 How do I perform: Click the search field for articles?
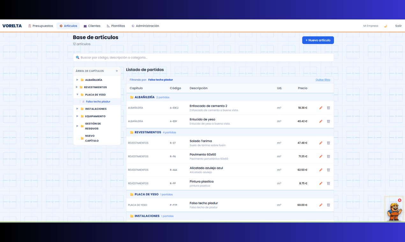[203, 58]
